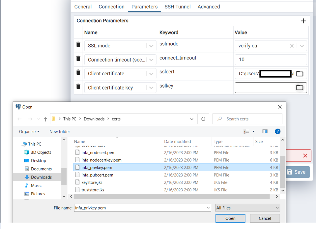This screenshot has width=320, height=229.
Task: Expand the verify-ca value dropdown
Action: pos(302,46)
